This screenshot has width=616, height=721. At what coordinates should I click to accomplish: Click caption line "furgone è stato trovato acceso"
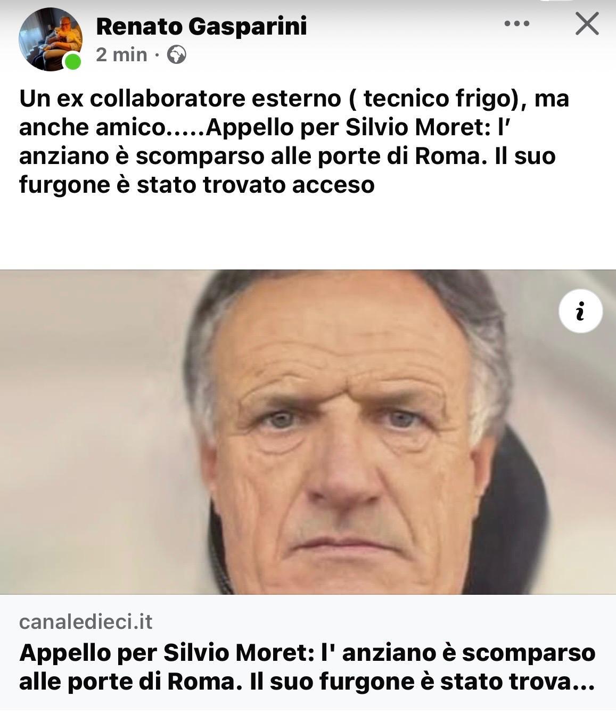[x=197, y=185]
